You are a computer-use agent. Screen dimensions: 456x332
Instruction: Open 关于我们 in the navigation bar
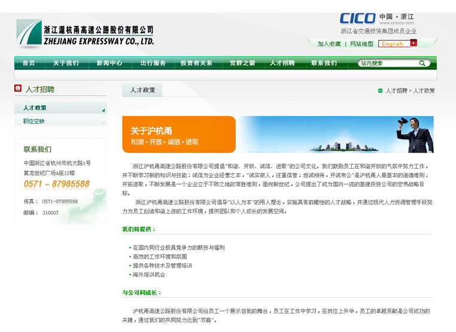pos(66,63)
